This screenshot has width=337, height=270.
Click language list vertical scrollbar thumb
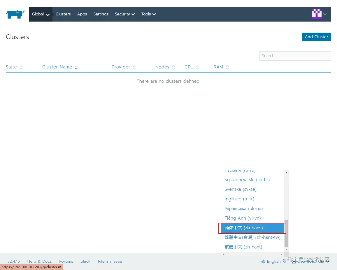pyautogui.click(x=286, y=234)
